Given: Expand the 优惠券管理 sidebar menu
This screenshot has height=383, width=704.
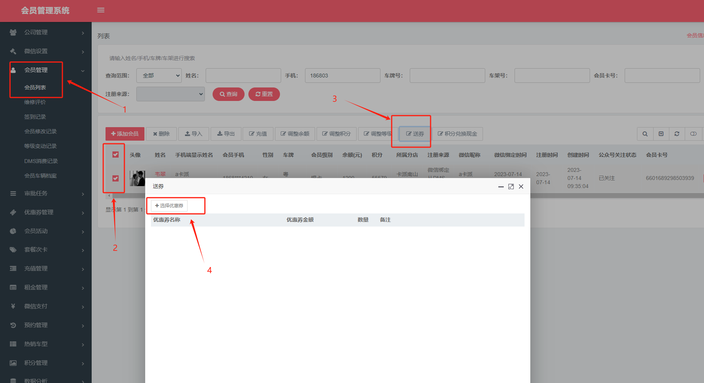Looking at the screenshot, I should pyautogui.click(x=46, y=212).
